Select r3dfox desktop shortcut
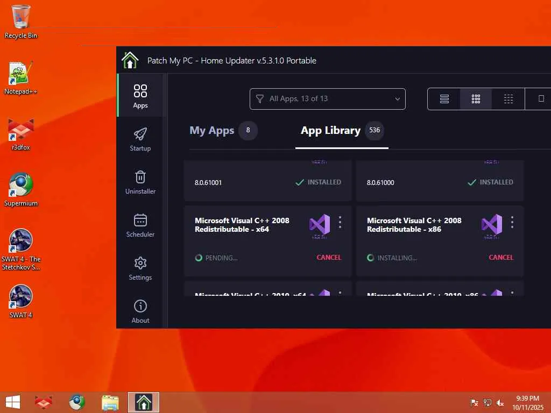Screen dimensions: 551x413 tap(21, 134)
